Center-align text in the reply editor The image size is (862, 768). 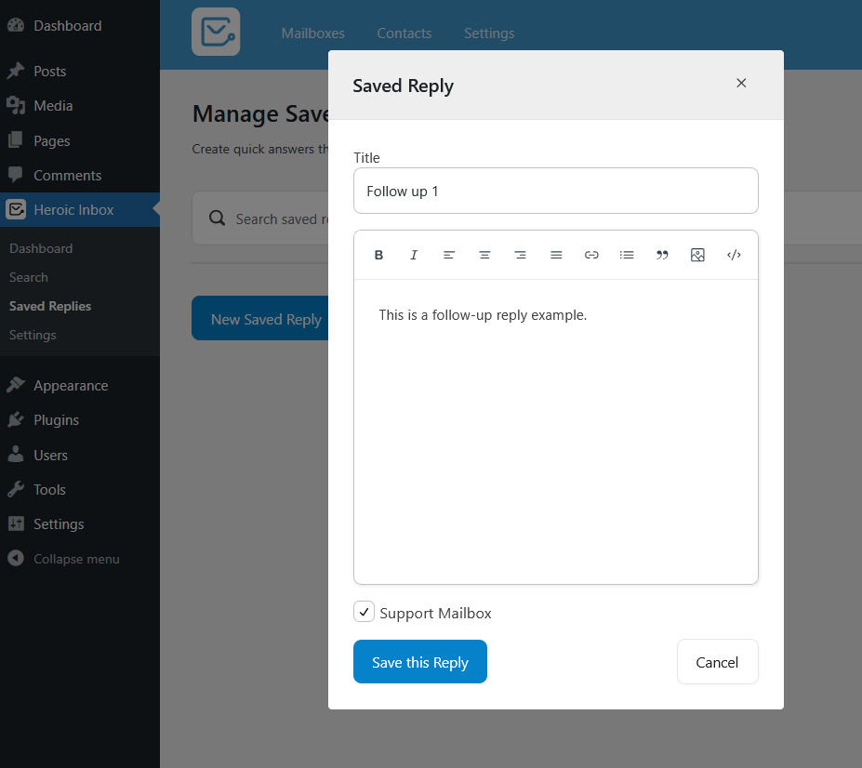tap(484, 255)
